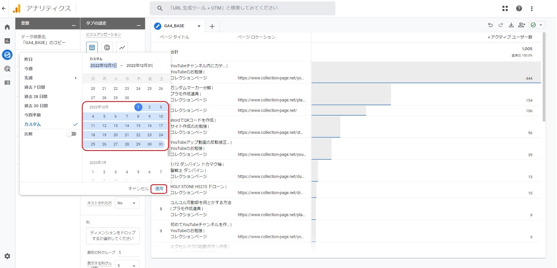Click the 154 users bar cell
The height and width of the screenshot is (268, 557).
pyautogui.click(x=426, y=94)
